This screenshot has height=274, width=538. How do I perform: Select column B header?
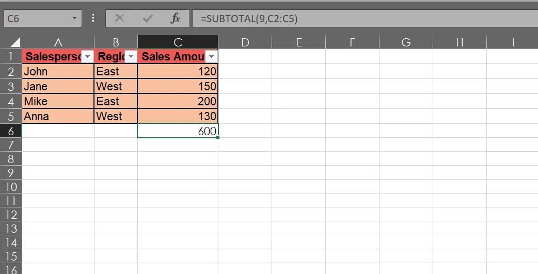point(116,42)
